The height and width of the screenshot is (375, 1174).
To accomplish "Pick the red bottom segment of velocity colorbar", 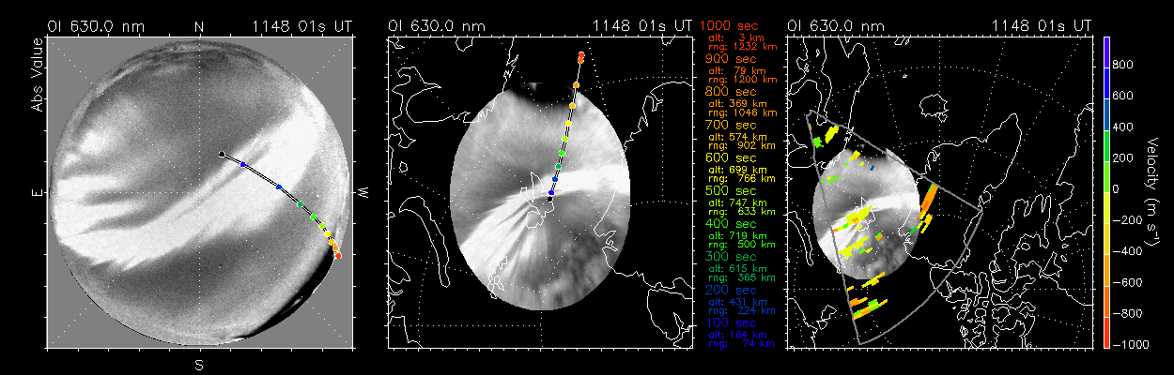I will pyautogui.click(x=1107, y=332).
